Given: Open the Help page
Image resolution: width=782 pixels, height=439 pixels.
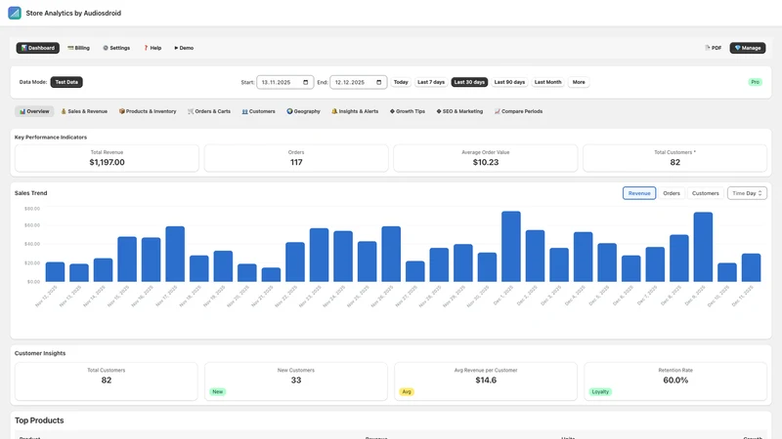Looking at the screenshot, I should [152, 48].
